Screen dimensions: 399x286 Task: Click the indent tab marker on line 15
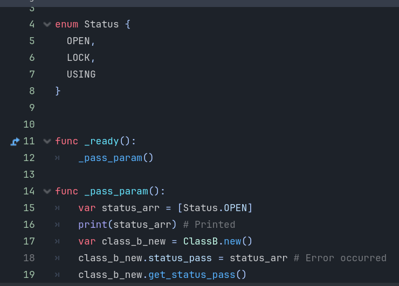(x=57, y=208)
